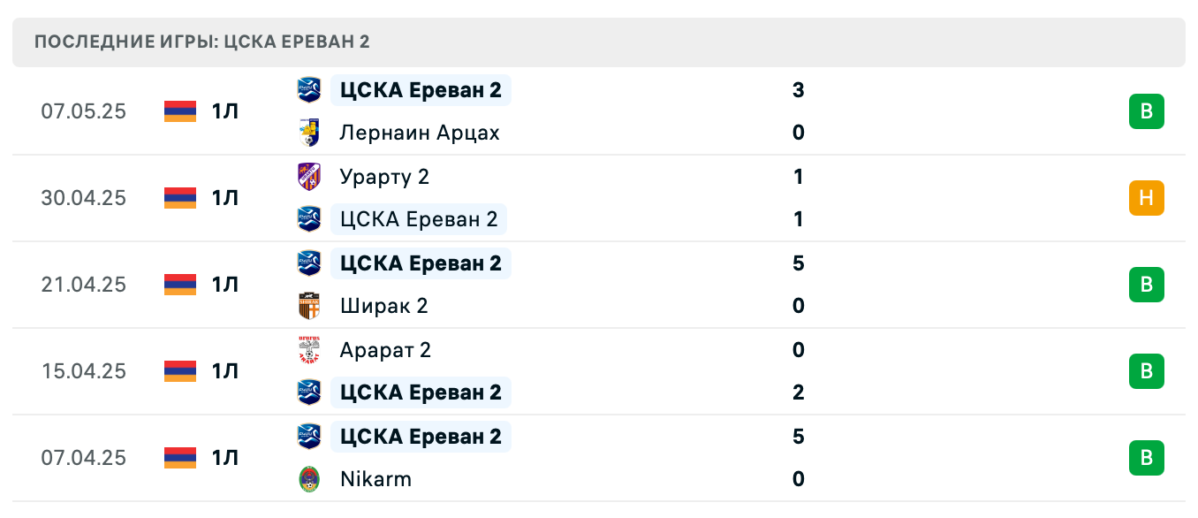The height and width of the screenshot is (518, 1198).
Task: Select the Nikarm team name text
Action: click(375, 478)
